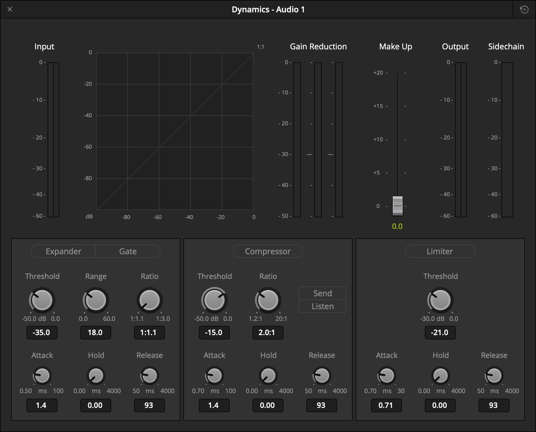Click the Compressor Attack knob
Screen dimensions: 536x432
pos(215,376)
